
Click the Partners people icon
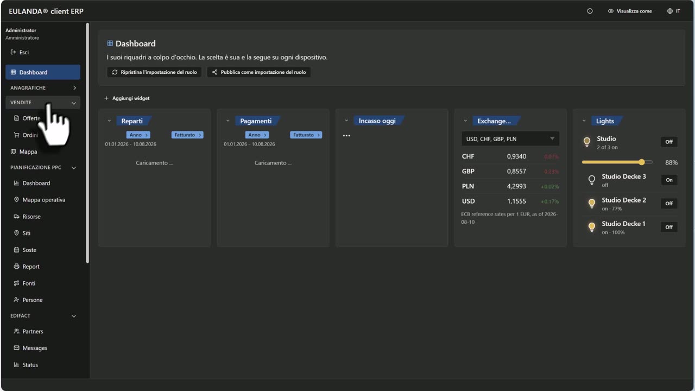[17, 331]
